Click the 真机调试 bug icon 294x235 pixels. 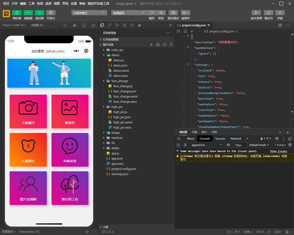pyautogui.click(x=173, y=13)
